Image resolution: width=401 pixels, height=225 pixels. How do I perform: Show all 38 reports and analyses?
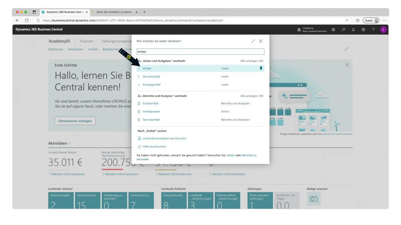(252, 96)
